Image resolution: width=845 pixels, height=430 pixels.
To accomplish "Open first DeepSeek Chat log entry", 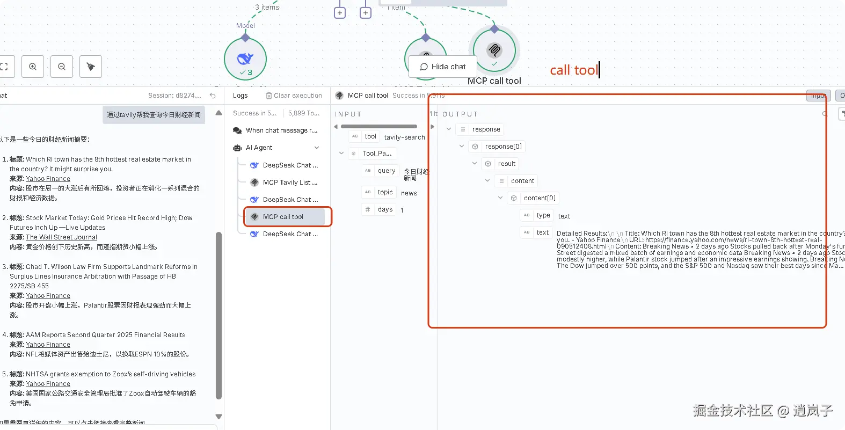I will pyautogui.click(x=285, y=165).
